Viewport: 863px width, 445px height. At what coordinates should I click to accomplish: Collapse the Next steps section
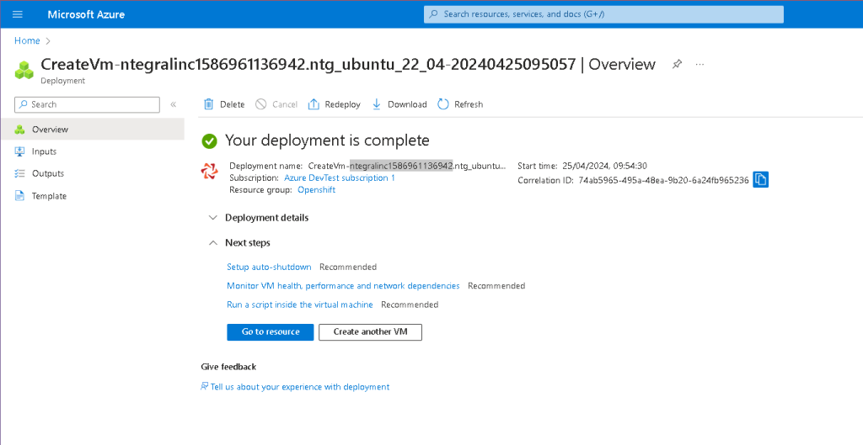239,243
